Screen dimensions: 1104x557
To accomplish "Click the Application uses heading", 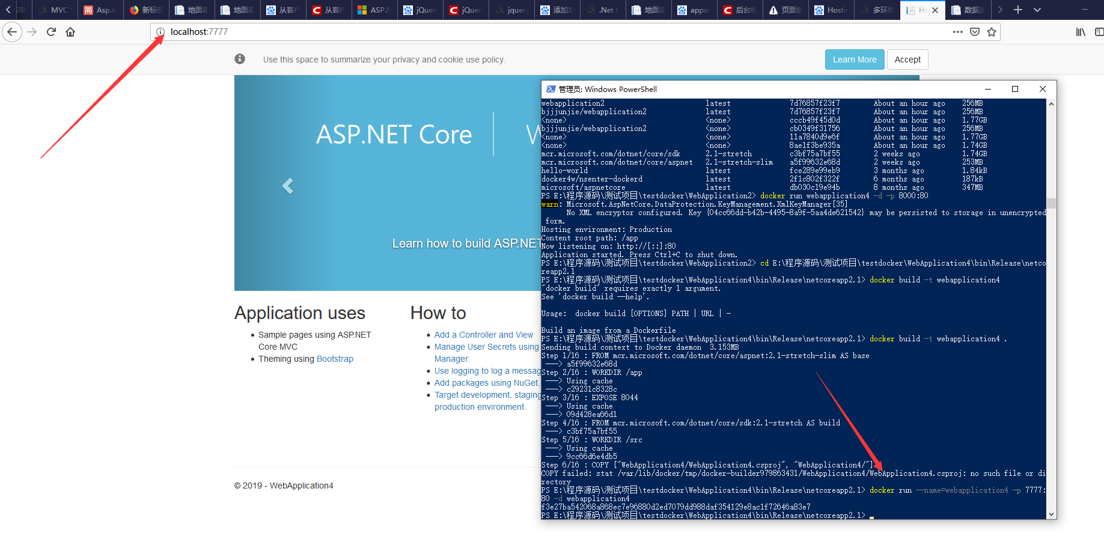I will pos(300,313).
